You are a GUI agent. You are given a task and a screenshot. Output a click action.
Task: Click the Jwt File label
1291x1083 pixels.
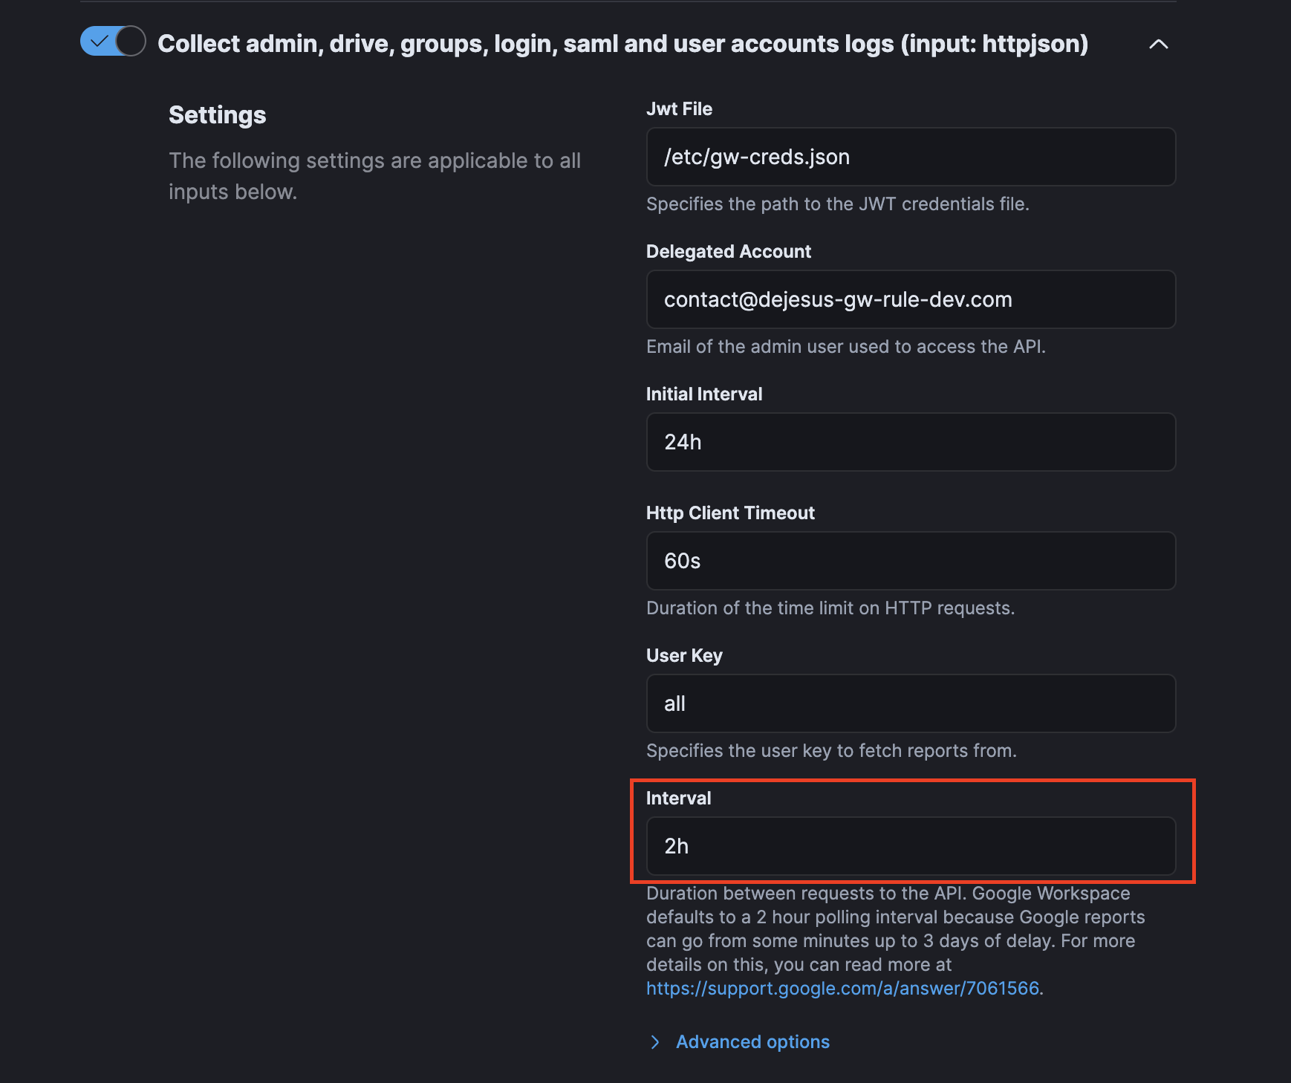(x=678, y=108)
